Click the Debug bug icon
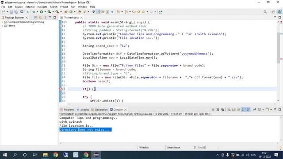Screen dimensions: 283x159 [x=34, y=12]
